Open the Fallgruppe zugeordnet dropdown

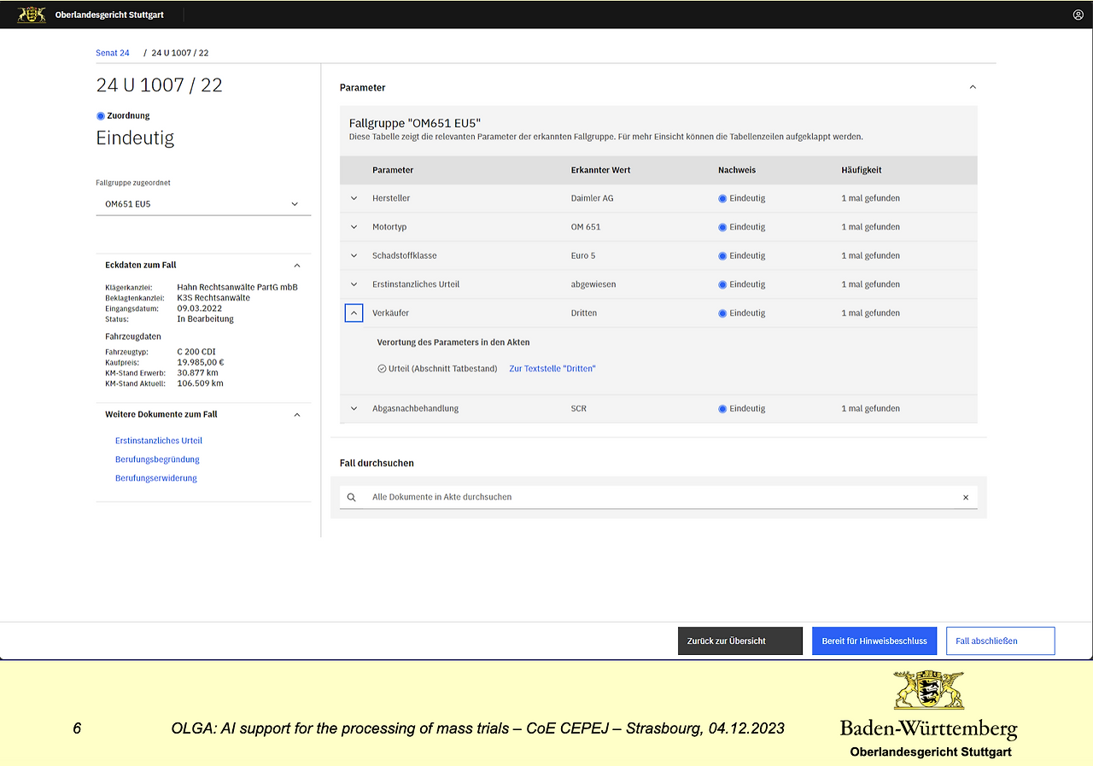tap(203, 204)
